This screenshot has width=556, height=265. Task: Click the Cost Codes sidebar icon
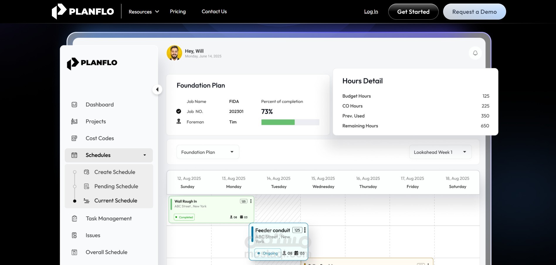pos(74,138)
